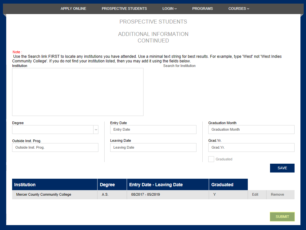Click PROSPECTIVE STUDENTS in the navigation bar
This screenshot has height=230, width=306.
(x=124, y=8)
